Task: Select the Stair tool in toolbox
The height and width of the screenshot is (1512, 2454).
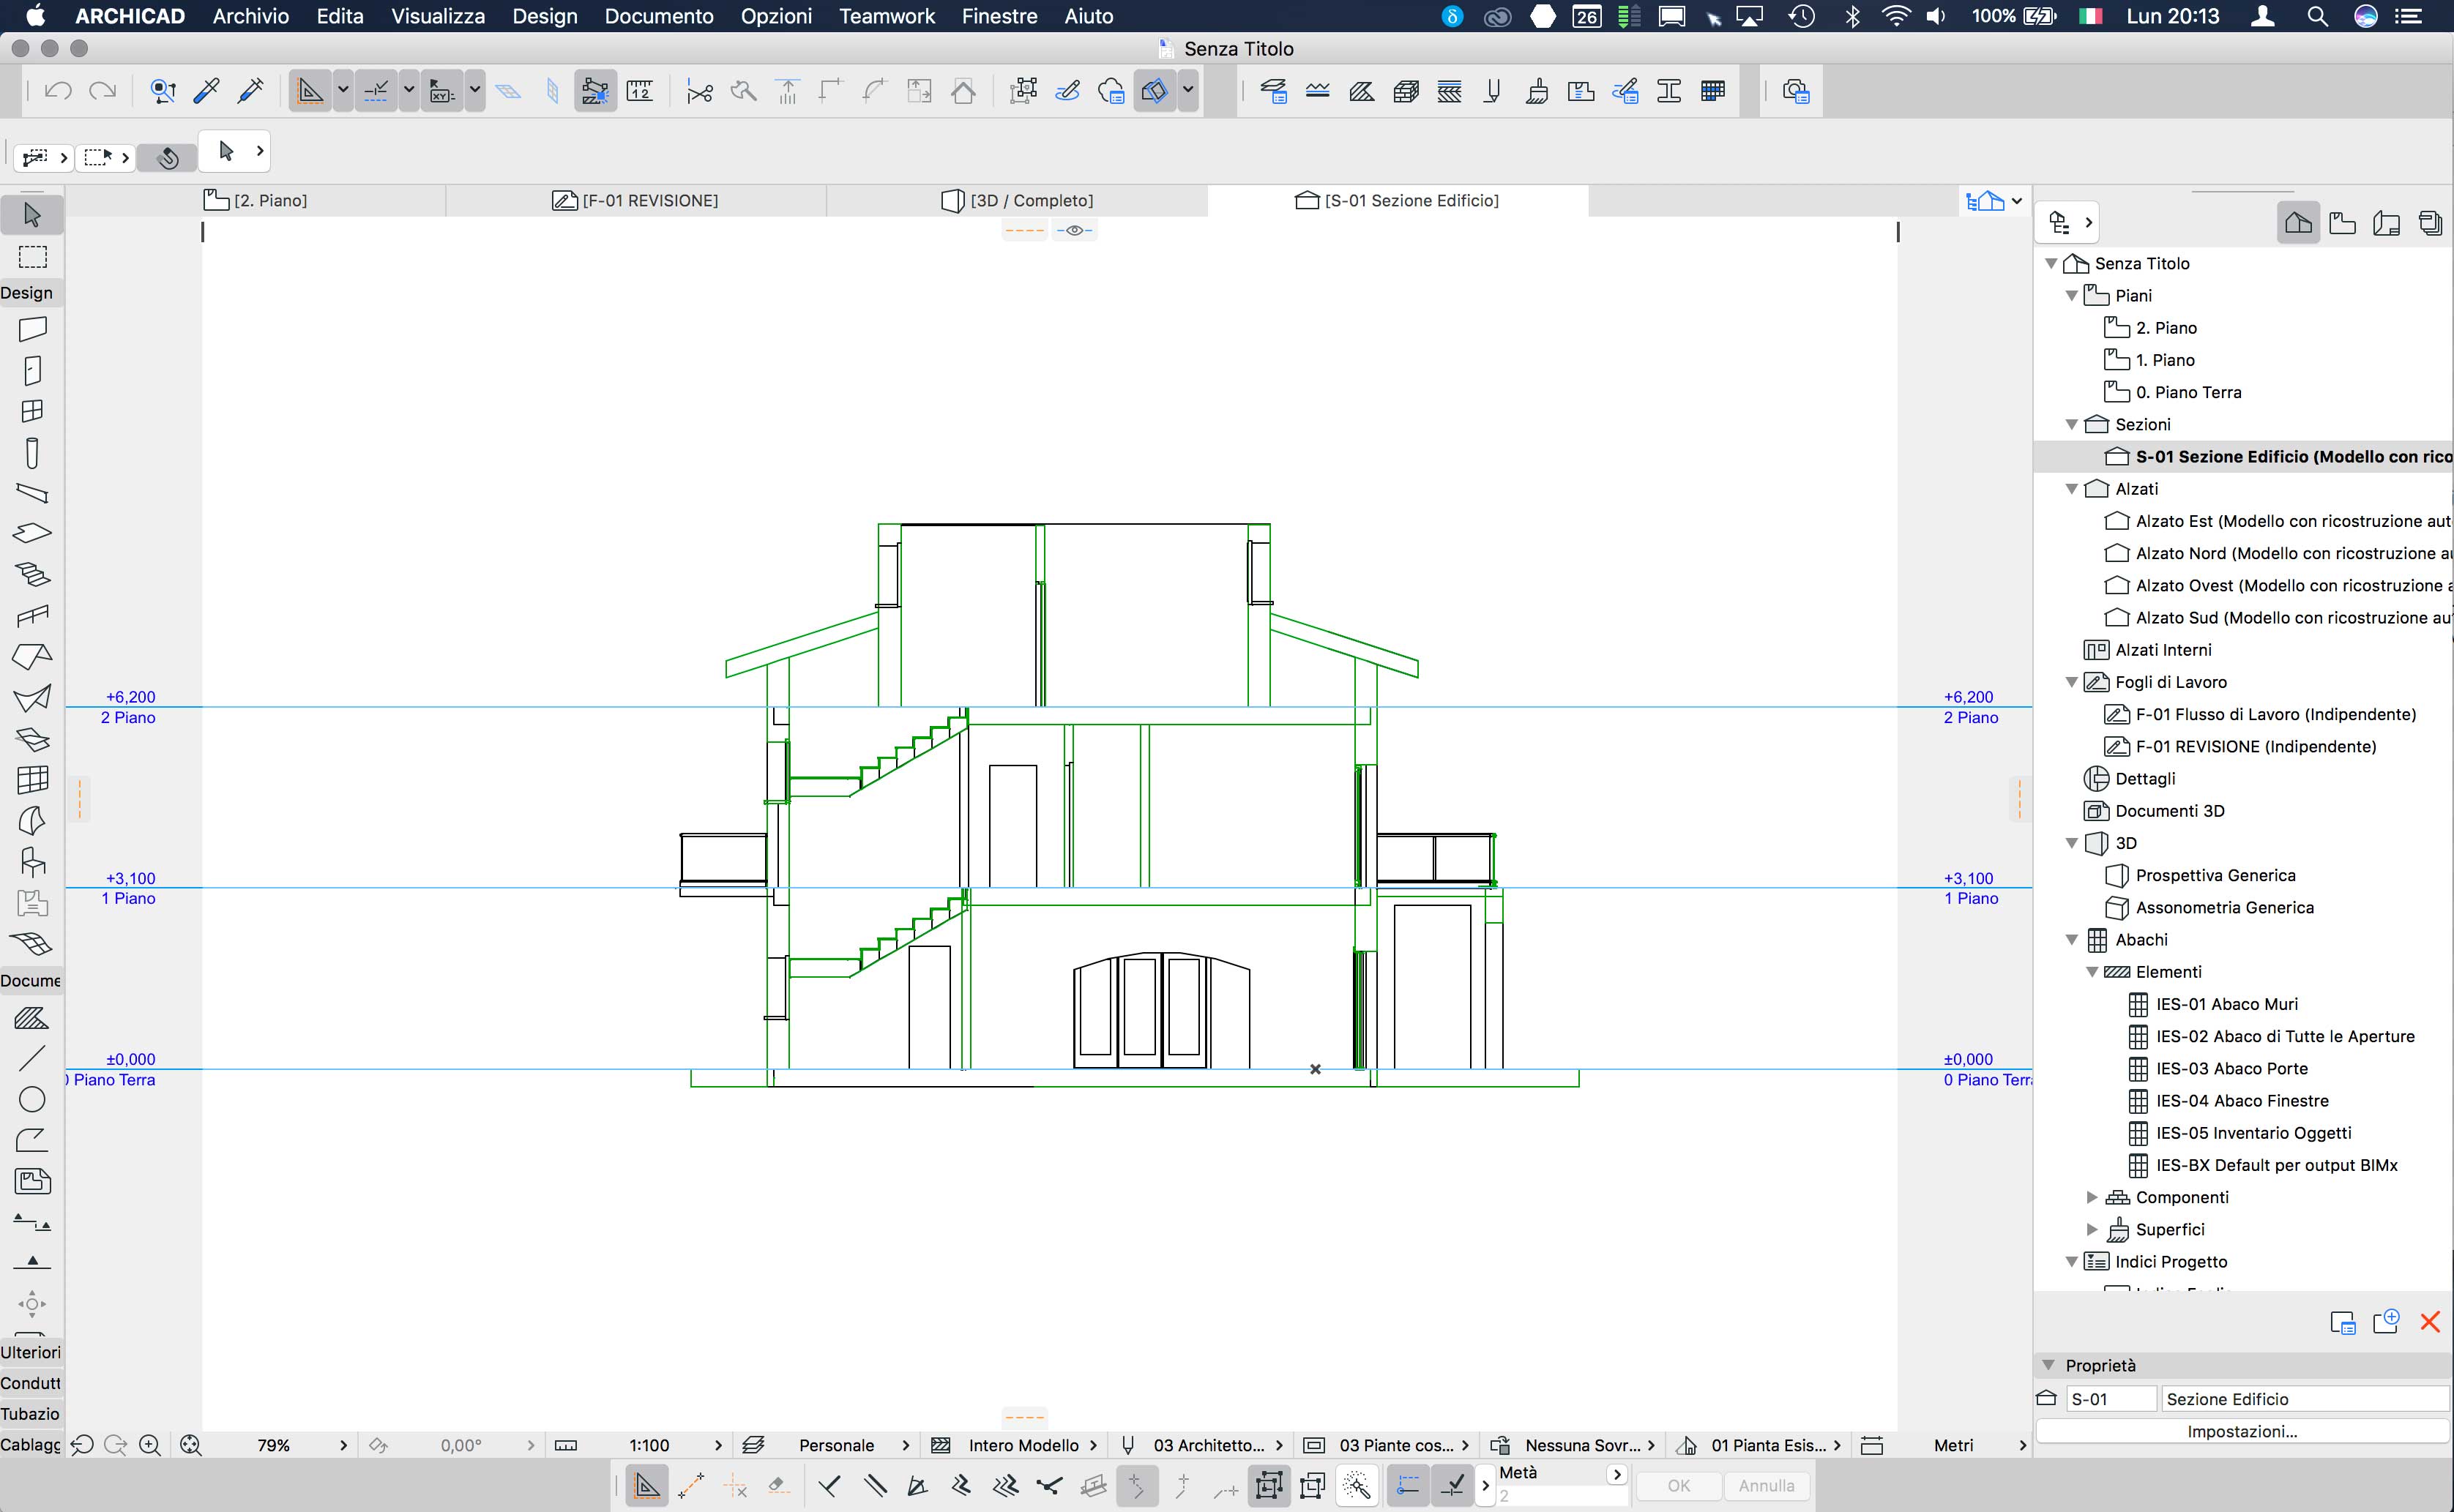Action: coord(32,574)
